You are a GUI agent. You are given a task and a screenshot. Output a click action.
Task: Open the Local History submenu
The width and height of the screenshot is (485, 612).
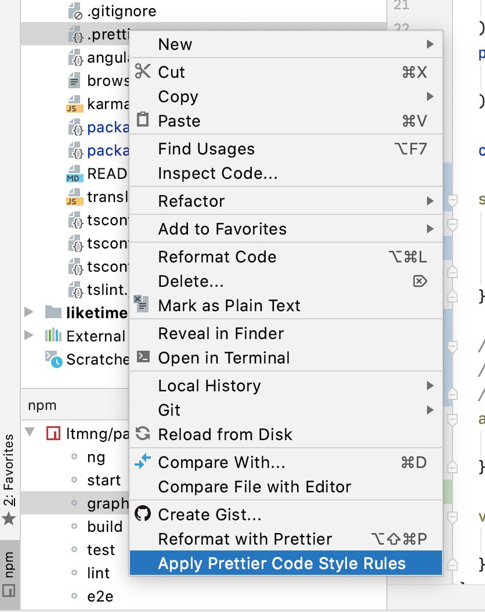(286, 386)
